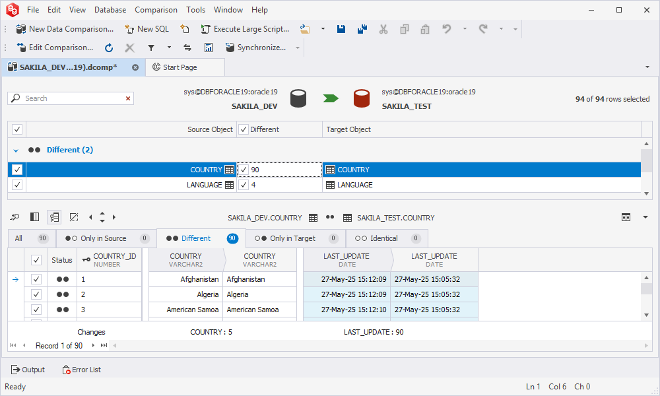Open the Undo history dropdown
660x396 pixels.
(465, 29)
